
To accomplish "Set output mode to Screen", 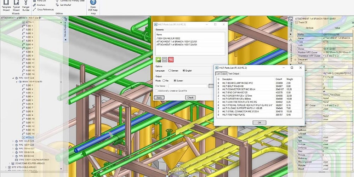I will tap(175, 81).
